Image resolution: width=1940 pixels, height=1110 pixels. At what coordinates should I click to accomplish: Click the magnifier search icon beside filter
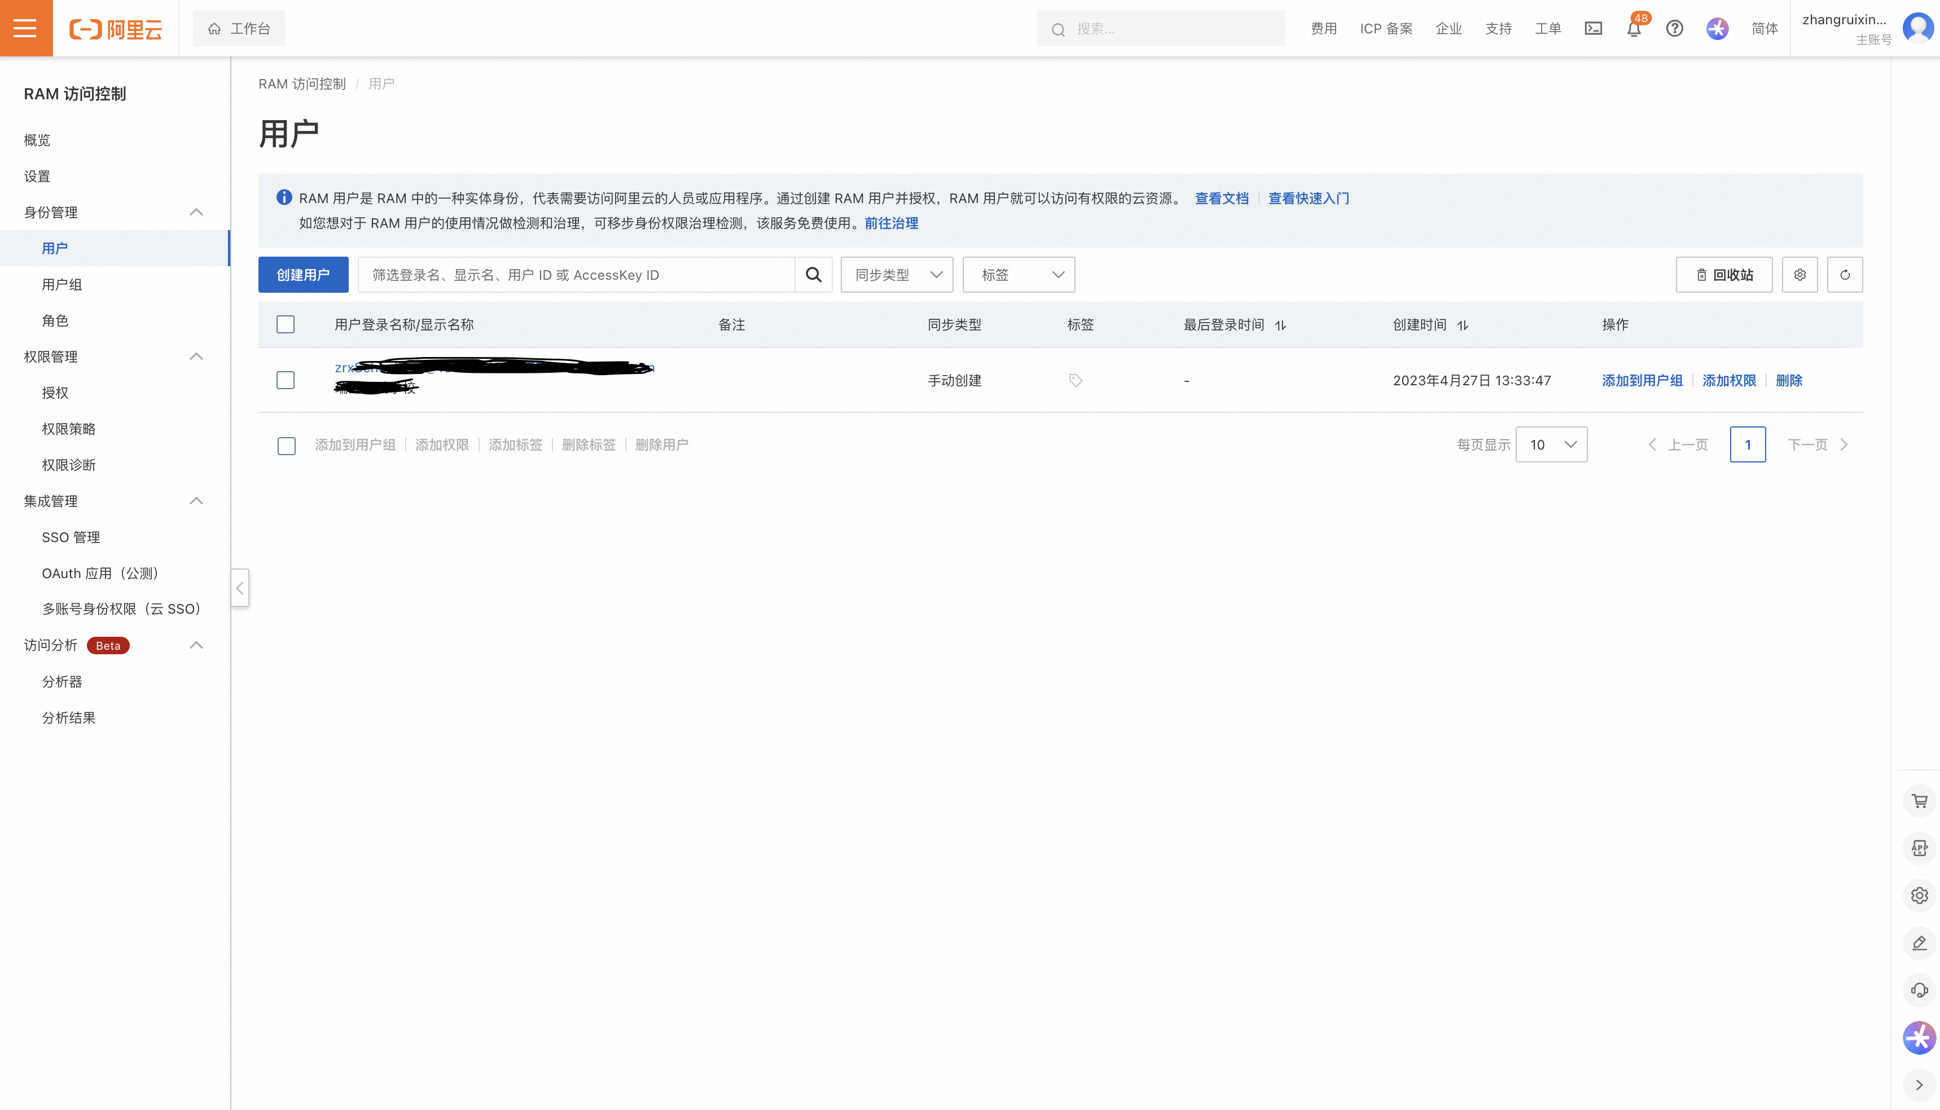click(814, 275)
